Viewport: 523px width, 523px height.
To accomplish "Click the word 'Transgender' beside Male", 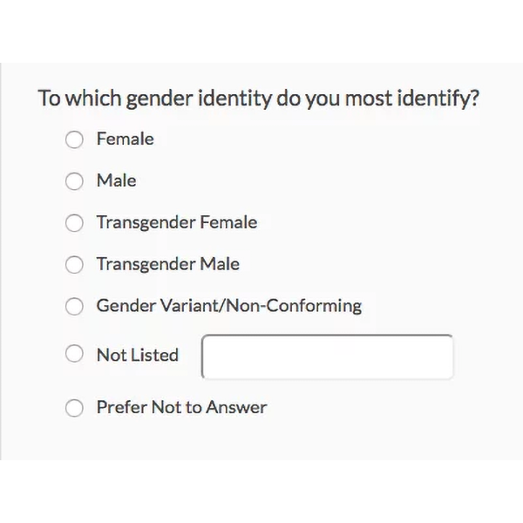I will 146,264.
